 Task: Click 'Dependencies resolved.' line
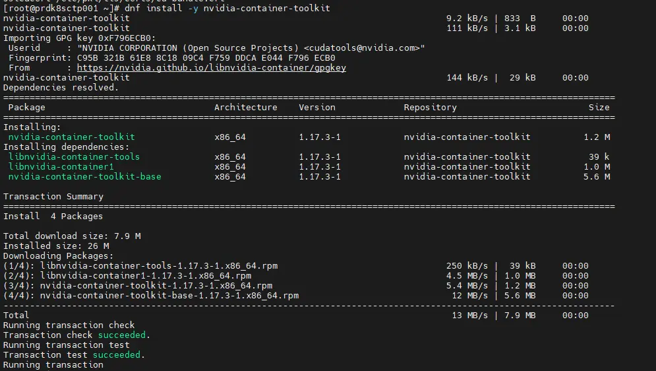pos(61,88)
